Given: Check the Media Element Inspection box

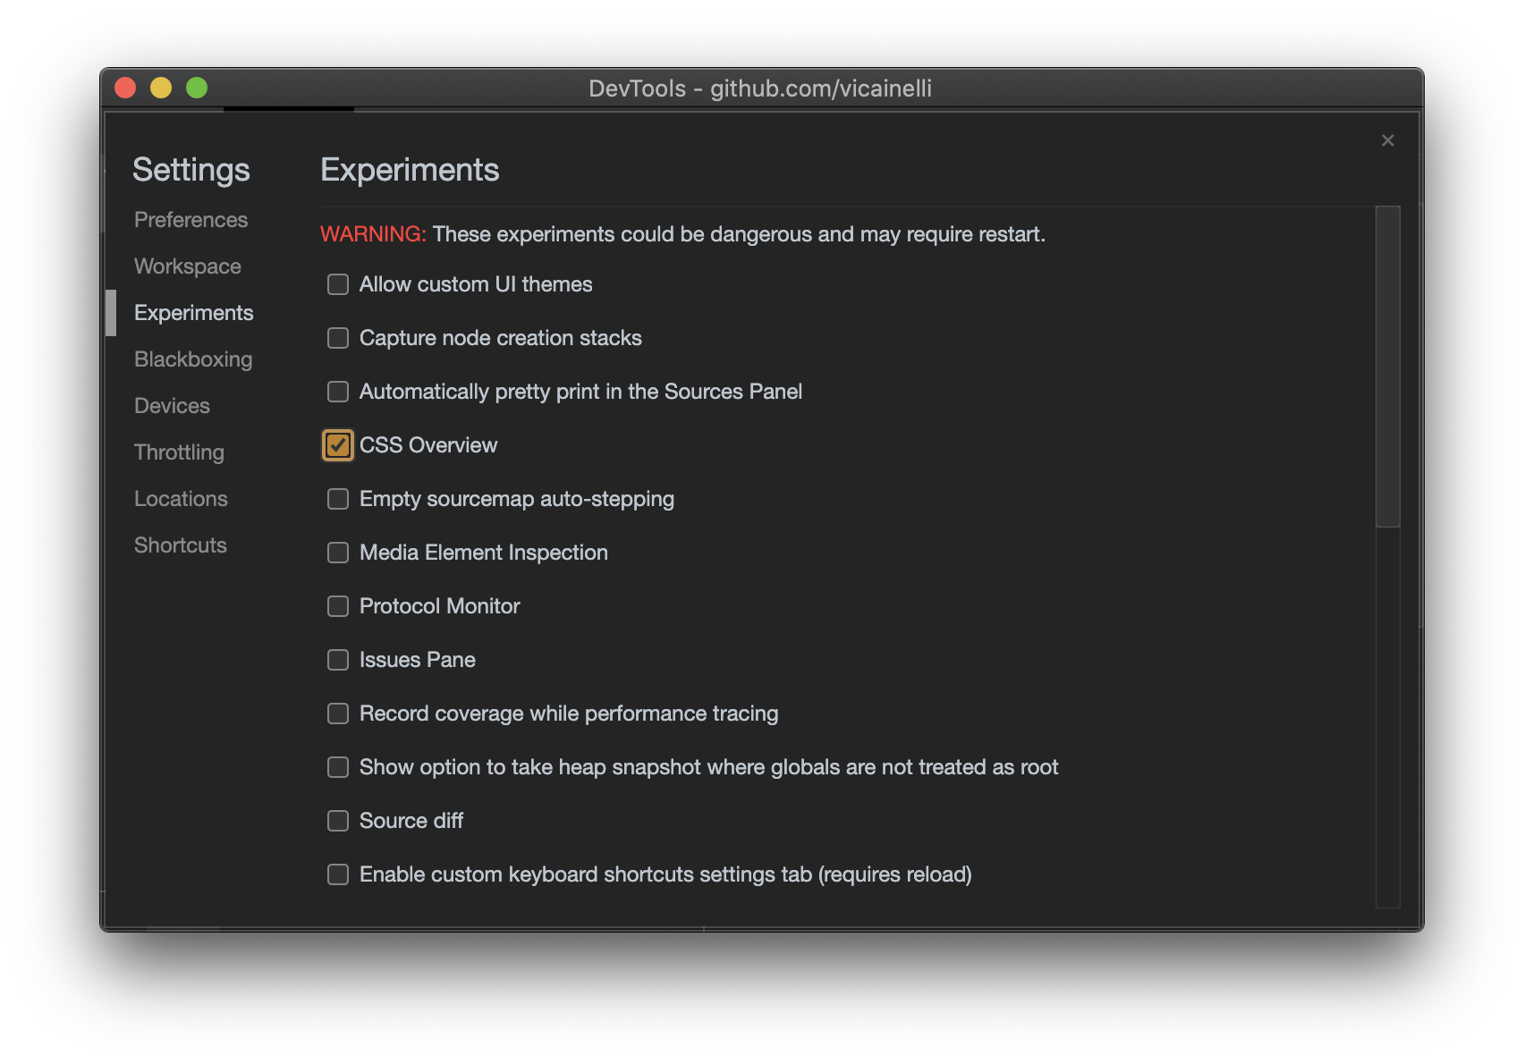Looking at the screenshot, I should (x=338, y=553).
